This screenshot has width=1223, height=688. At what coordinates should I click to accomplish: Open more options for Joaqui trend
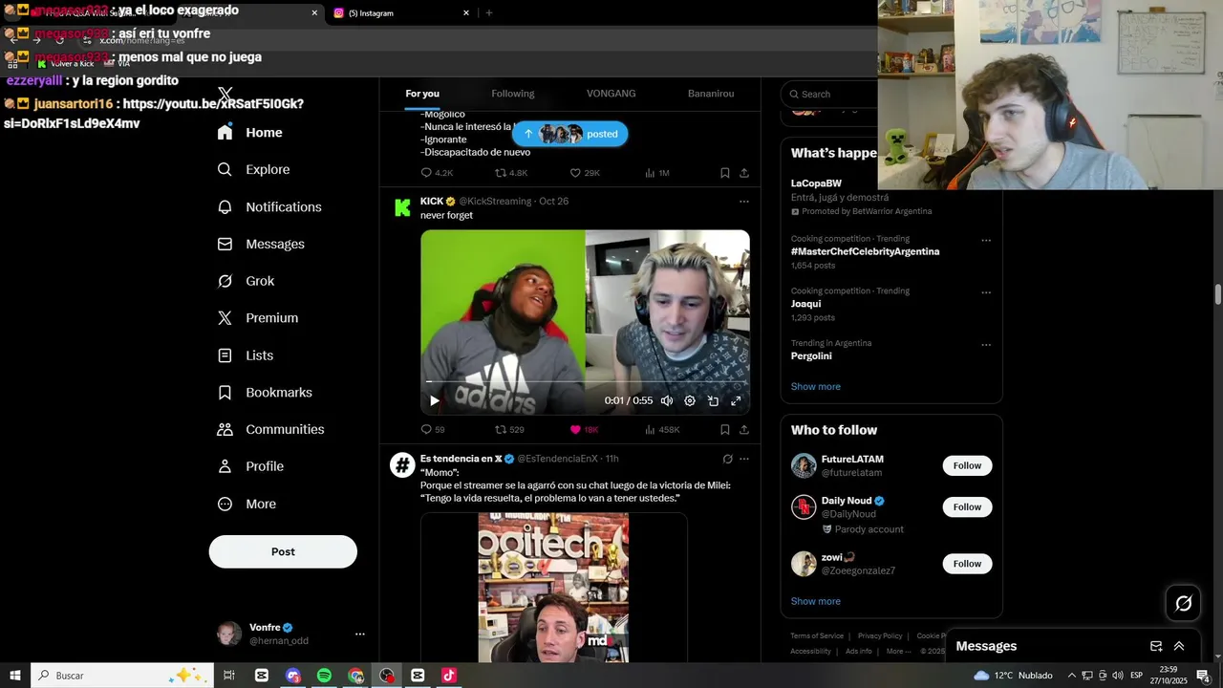coord(986,293)
